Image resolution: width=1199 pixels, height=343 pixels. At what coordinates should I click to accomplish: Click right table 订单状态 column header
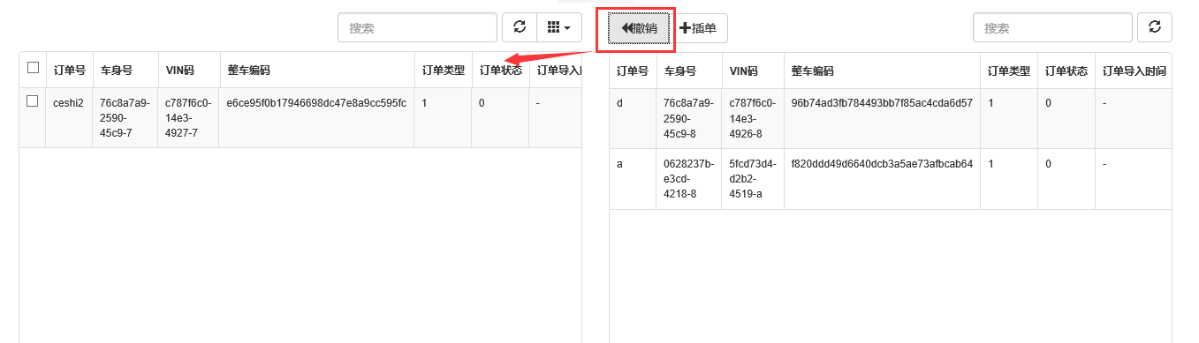(x=1066, y=71)
